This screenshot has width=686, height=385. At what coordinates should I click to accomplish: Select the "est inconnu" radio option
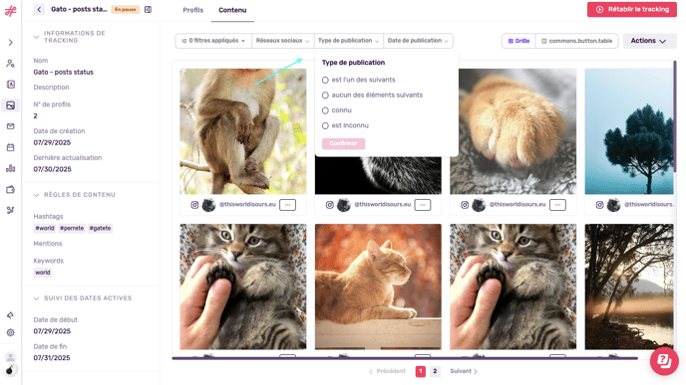(x=325, y=125)
